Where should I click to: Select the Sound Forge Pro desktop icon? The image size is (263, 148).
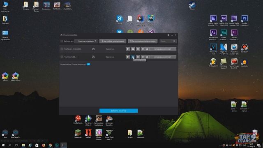(x=234, y=63)
